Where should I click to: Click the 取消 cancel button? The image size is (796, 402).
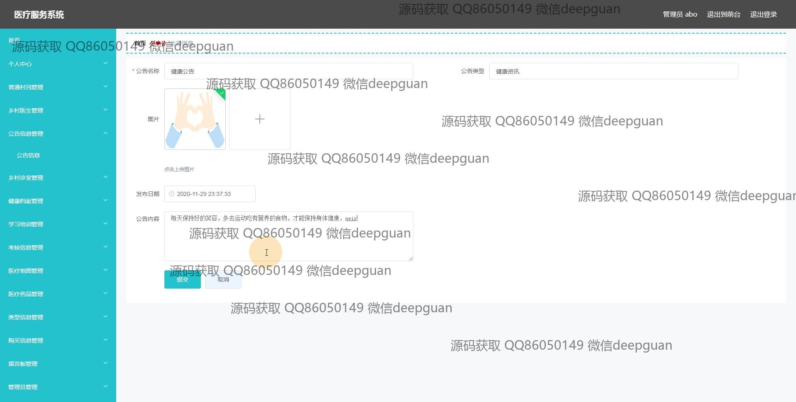(223, 279)
